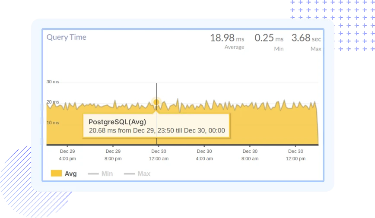Screen dimensions: 375x218
Task: Click the 10 ms y-axis label
Action: point(53,123)
